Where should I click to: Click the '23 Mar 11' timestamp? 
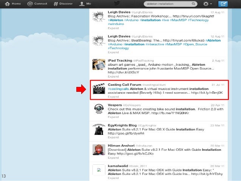[x=217, y=125]
